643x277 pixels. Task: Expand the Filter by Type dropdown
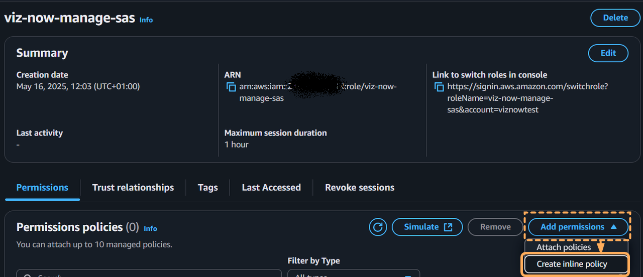coord(353,274)
